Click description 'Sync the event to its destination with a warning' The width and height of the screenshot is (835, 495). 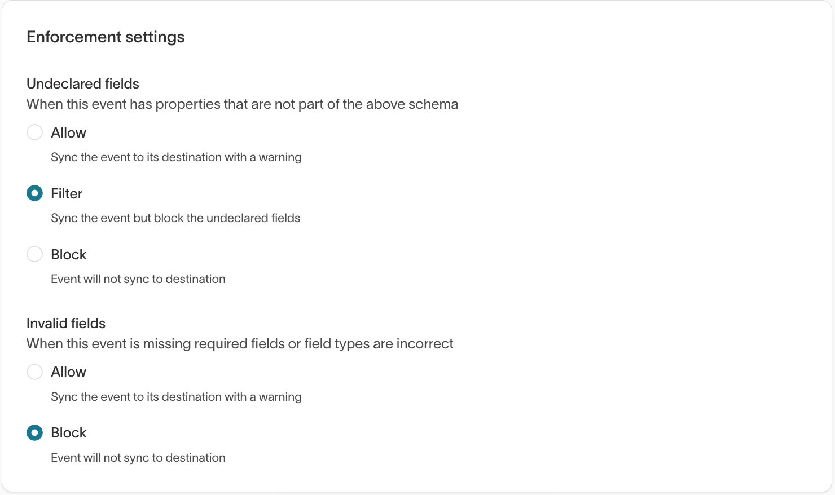click(x=176, y=157)
